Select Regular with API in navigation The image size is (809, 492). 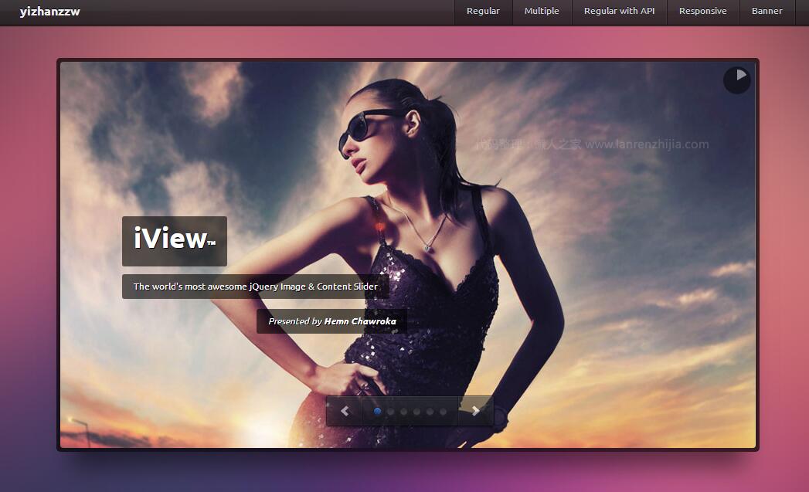(x=619, y=12)
